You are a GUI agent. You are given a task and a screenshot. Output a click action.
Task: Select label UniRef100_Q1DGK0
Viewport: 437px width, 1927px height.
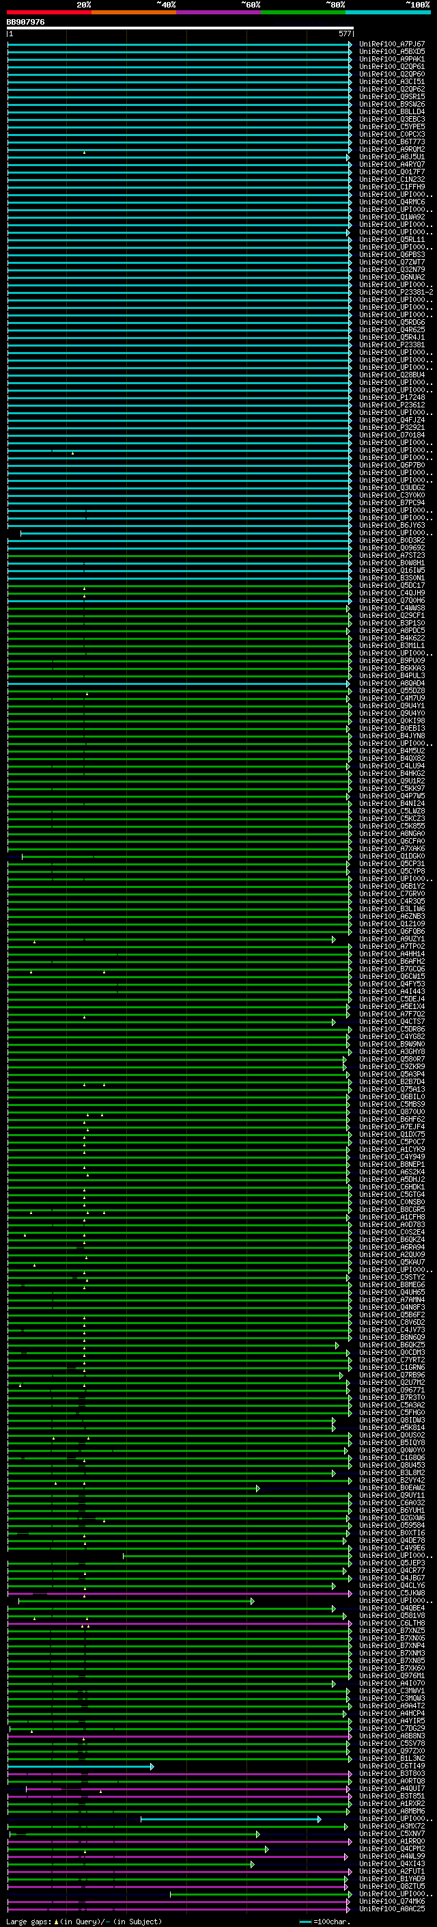(391, 856)
